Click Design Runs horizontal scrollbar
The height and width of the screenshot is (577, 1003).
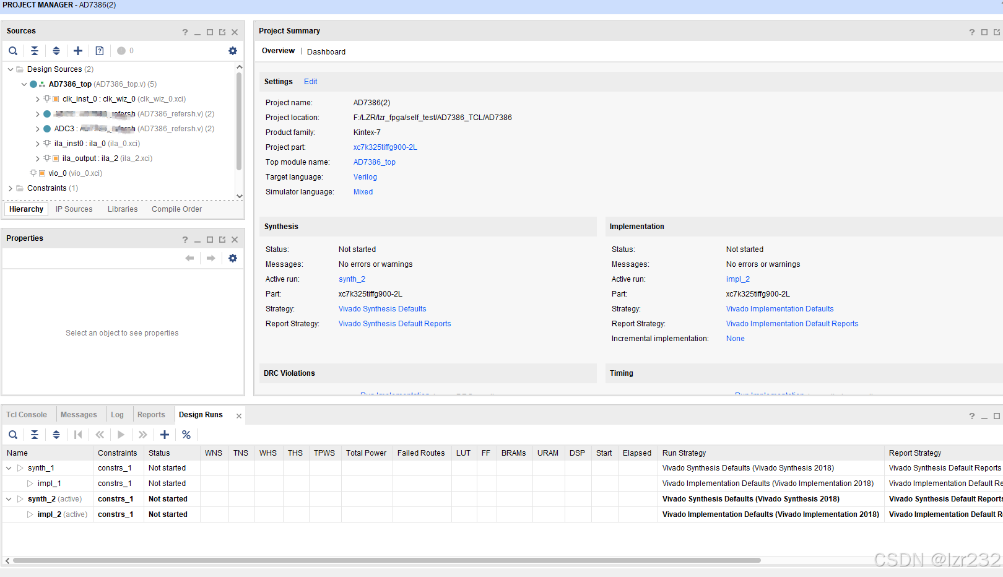pyautogui.click(x=387, y=560)
